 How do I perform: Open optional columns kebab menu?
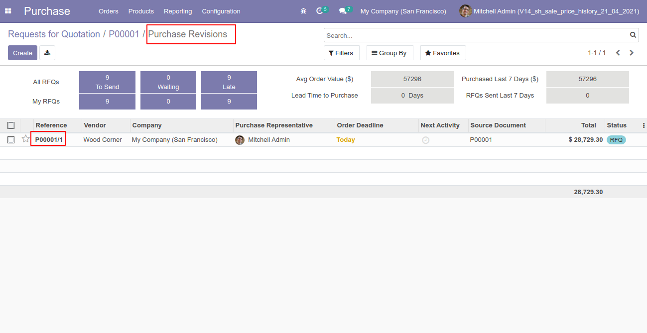pos(644,125)
